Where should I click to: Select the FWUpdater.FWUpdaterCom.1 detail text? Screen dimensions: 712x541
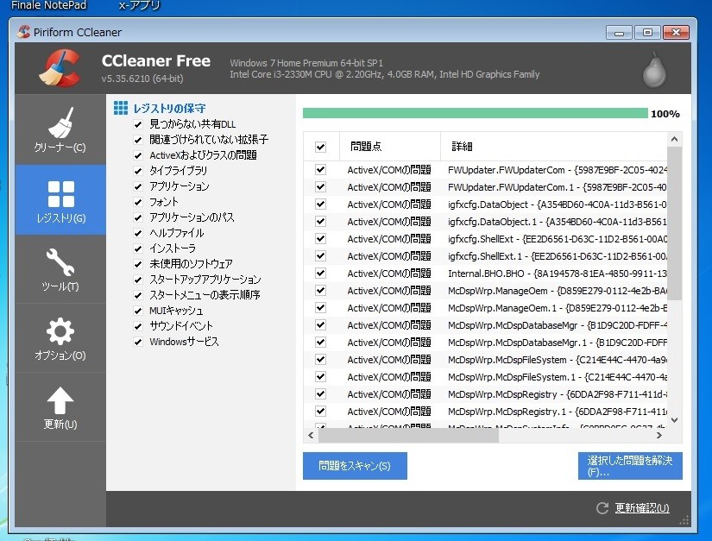[558, 187]
